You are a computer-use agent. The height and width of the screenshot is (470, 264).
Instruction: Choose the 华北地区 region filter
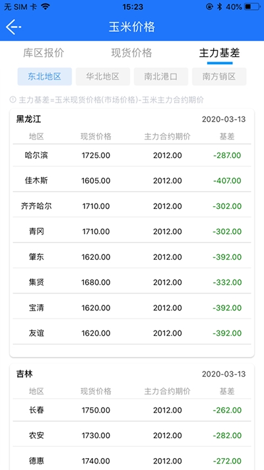point(103,77)
